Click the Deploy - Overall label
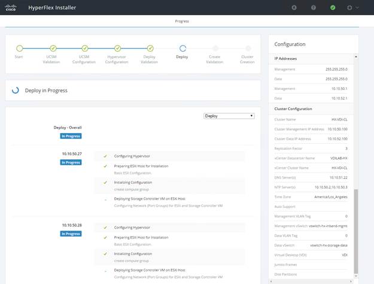 [68, 128]
